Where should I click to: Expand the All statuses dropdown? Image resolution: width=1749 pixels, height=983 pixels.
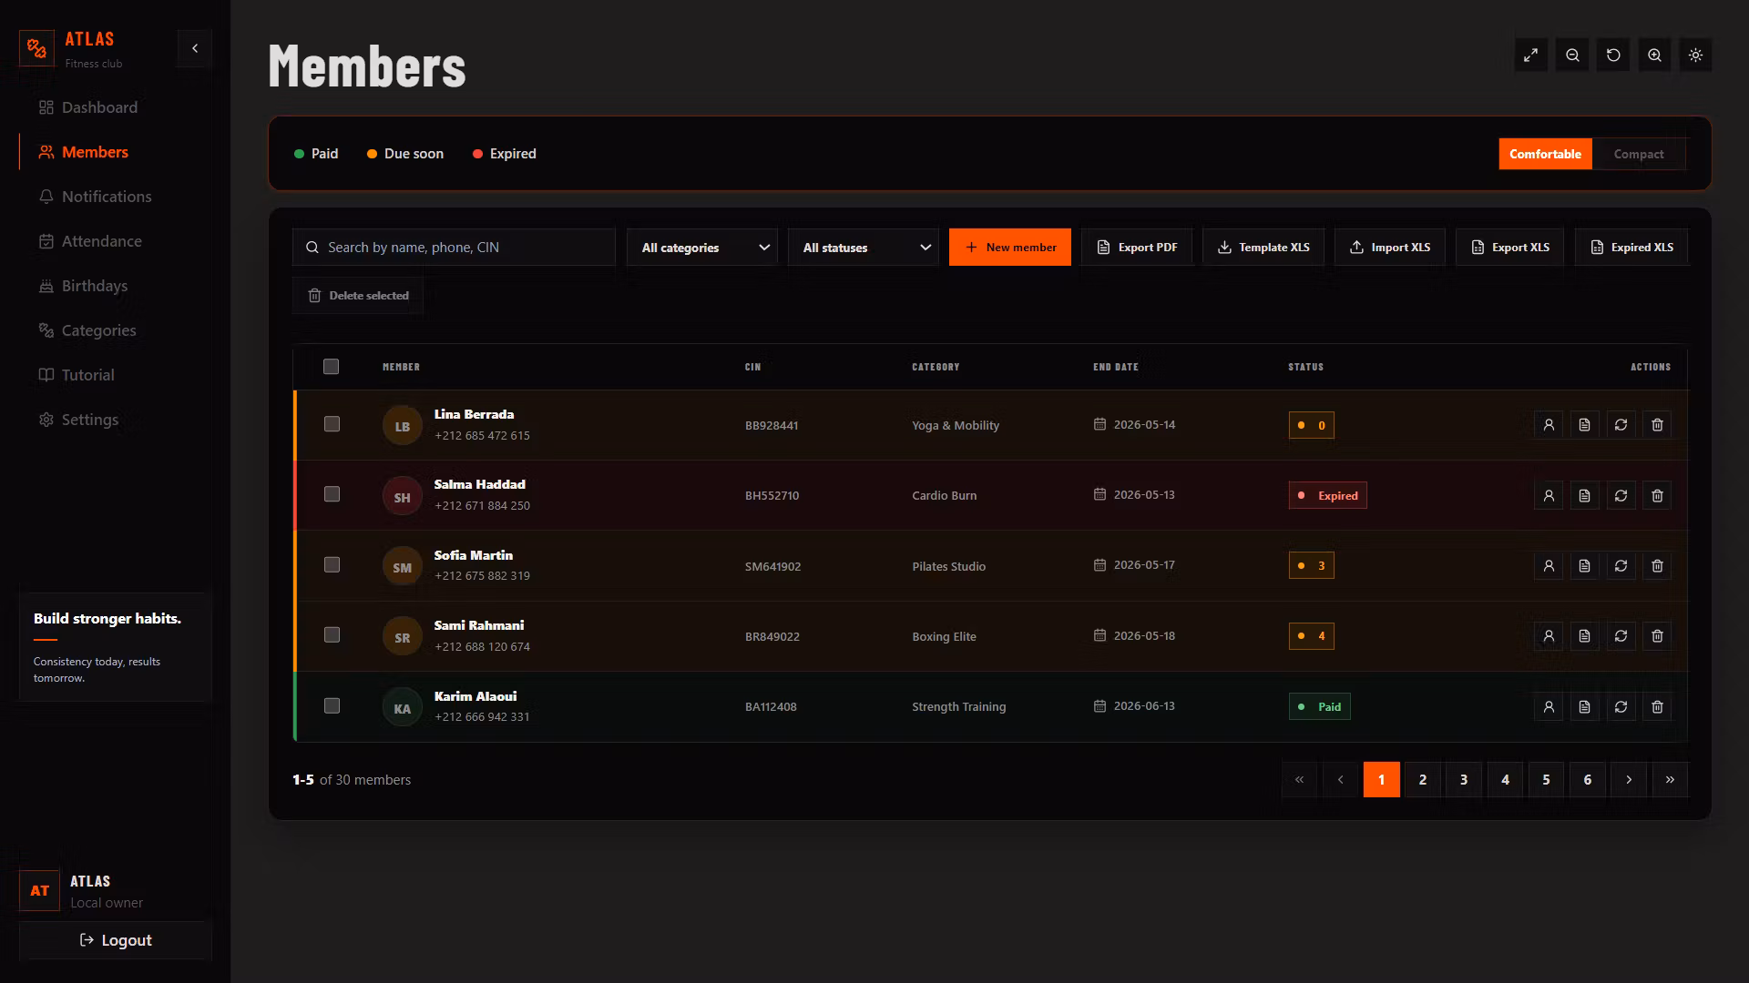(x=864, y=248)
